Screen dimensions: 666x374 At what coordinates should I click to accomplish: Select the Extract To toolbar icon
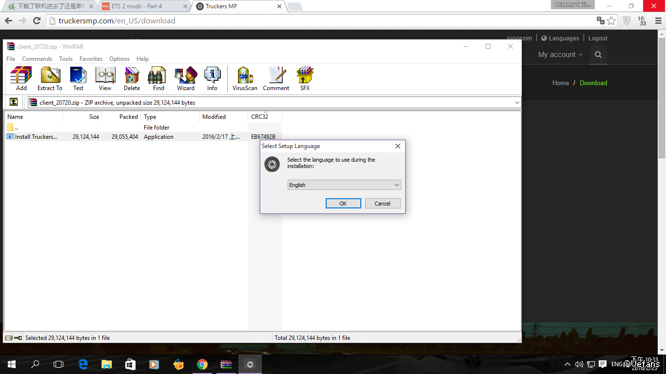click(50, 78)
